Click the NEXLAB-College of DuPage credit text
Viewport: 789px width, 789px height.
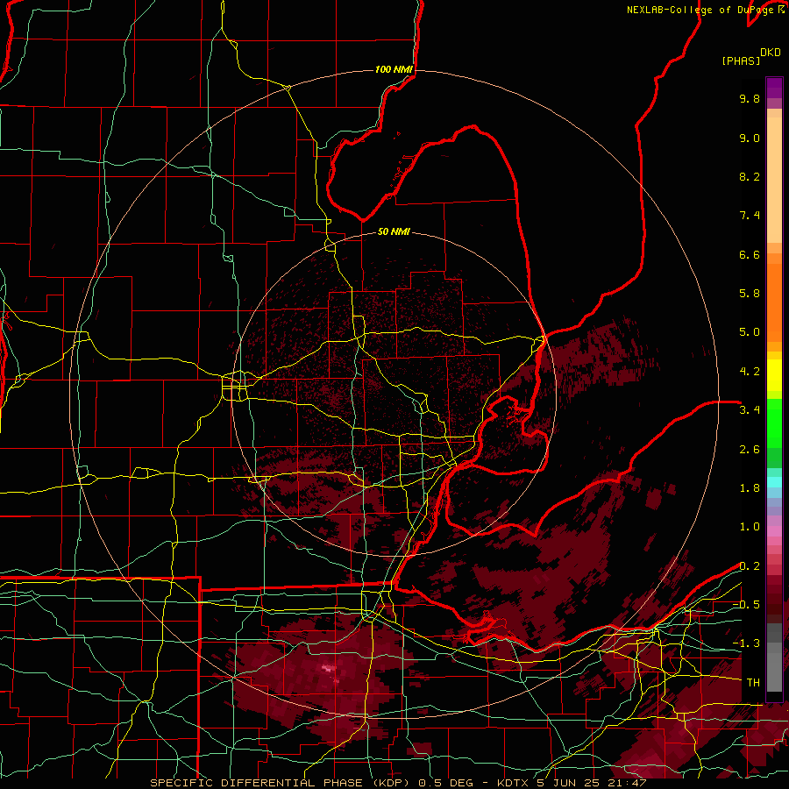700,10
